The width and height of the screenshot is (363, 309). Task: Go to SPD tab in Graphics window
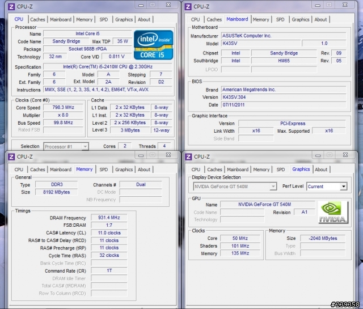tap(281, 170)
